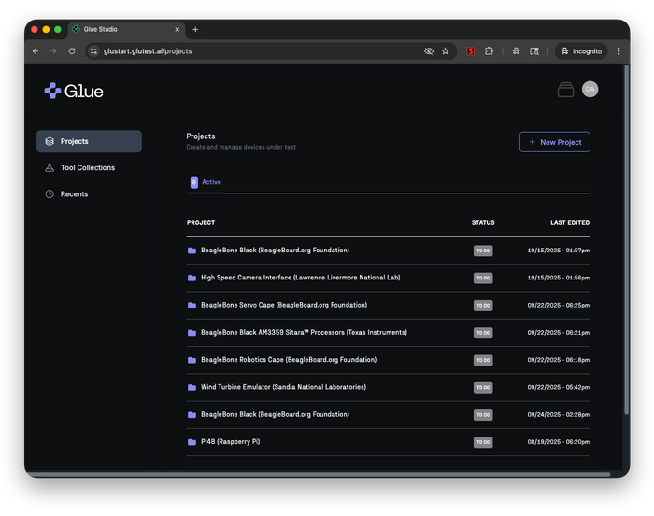
Task: Click the folder icon for Pi4B (Raspberry Pi)
Action: (192, 441)
